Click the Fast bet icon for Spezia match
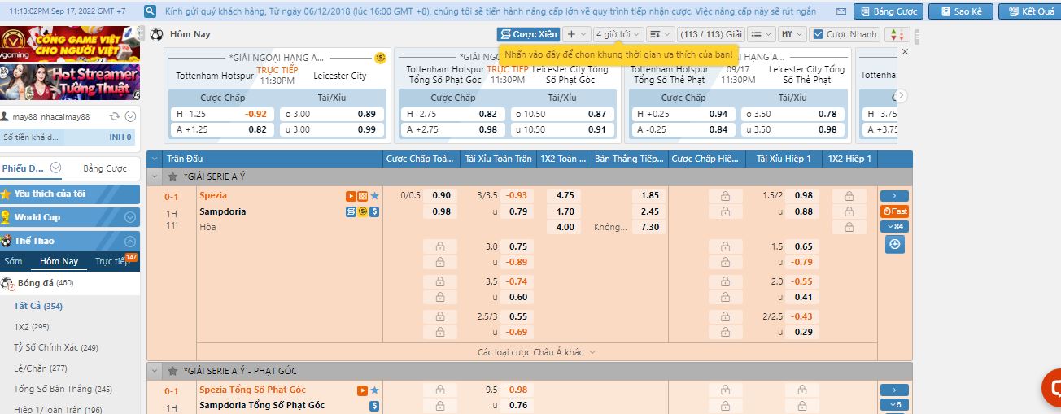The image size is (1061, 414). pyautogui.click(x=895, y=211)
